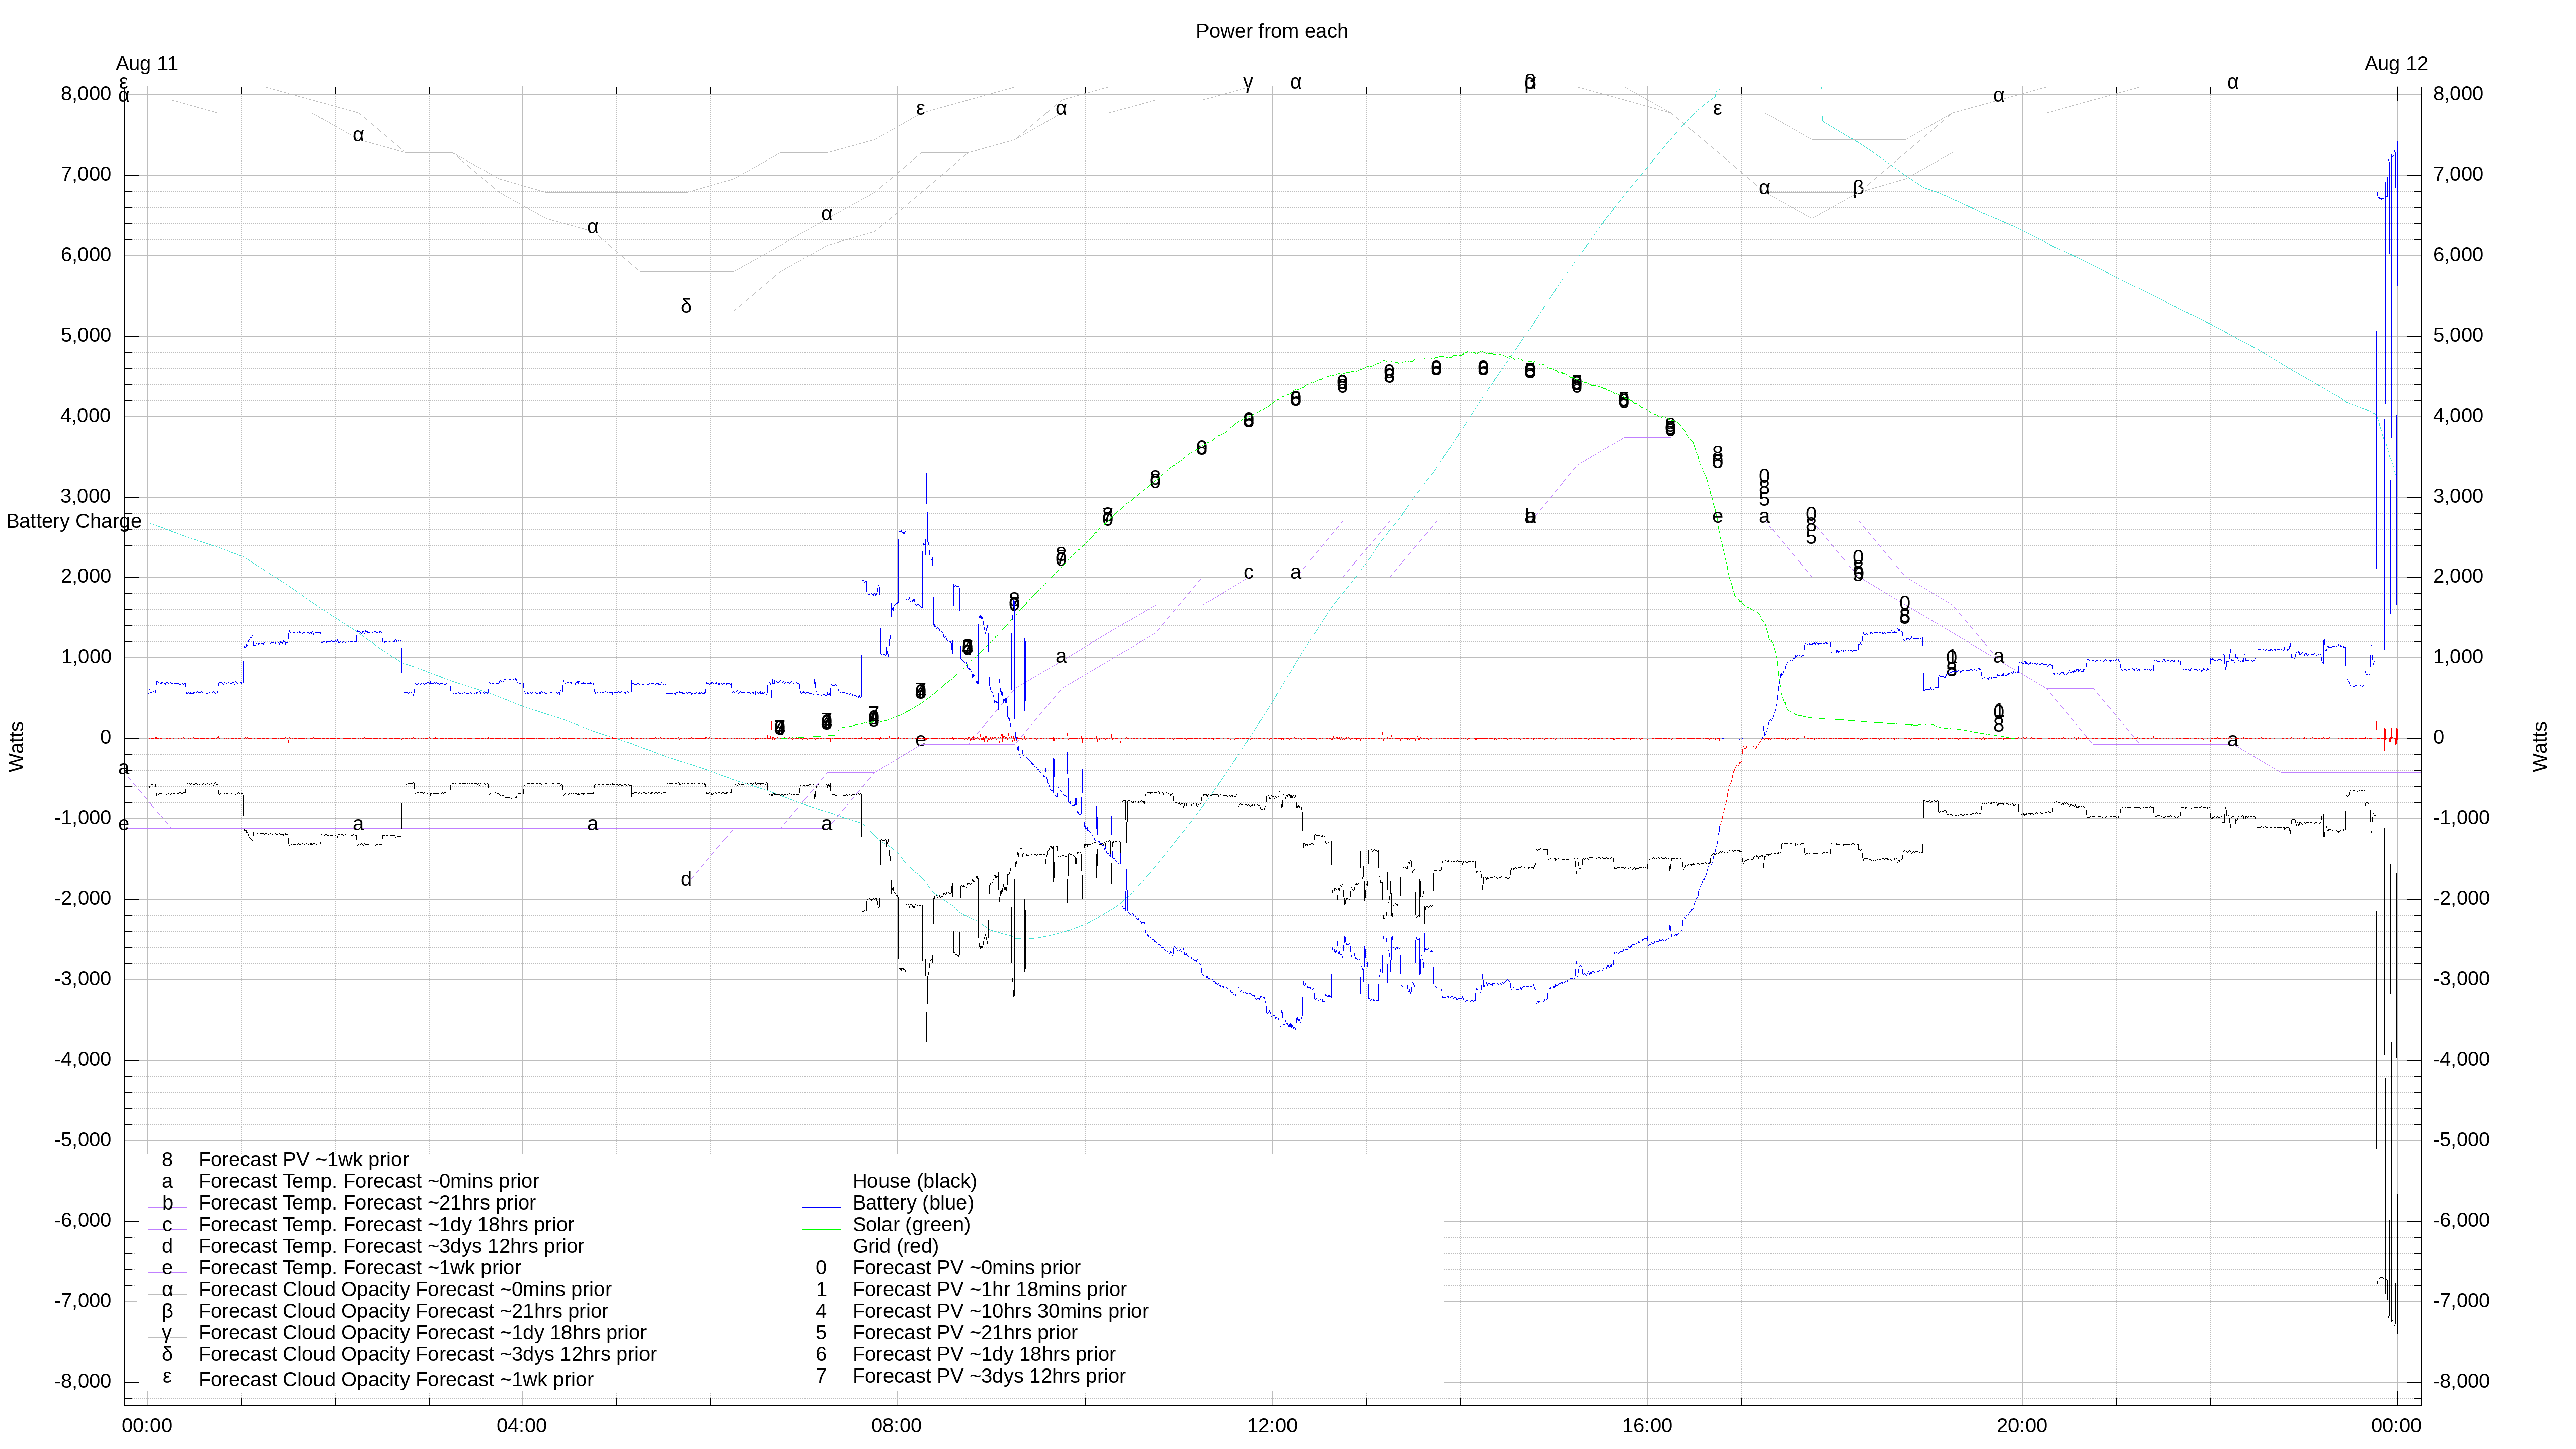The height and width of the screenshot is (1449, 2576).
Task: Click right y-axis label '4,000'
Action: click(2458, 416)
